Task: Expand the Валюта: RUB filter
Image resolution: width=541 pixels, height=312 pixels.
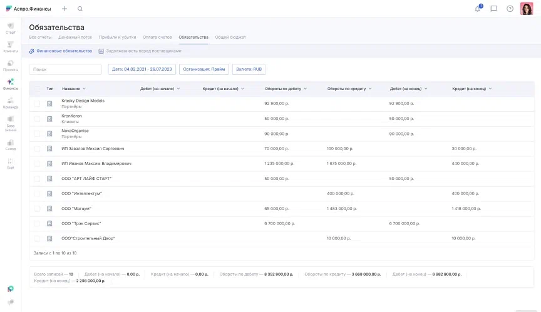Action: pyautogui.click(x=249, y=69)
